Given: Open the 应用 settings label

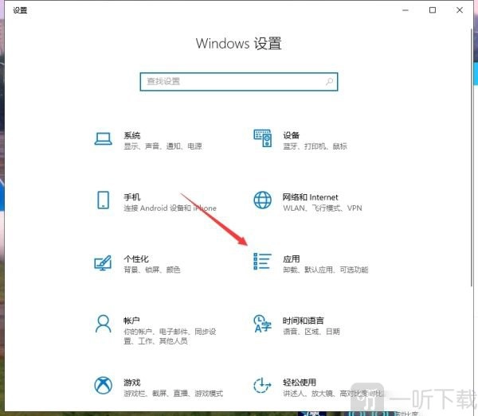Looking at the screenshot, I should pyautogui.click(x=292, y=259).
